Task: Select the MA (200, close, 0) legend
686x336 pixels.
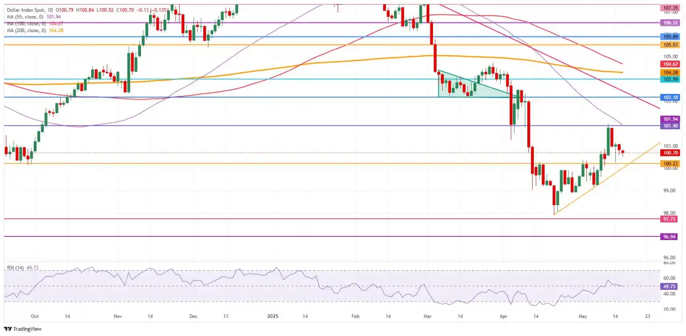Action: (x=27, y=31)
